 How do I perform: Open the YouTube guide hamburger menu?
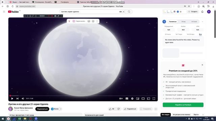coord(4,12)
